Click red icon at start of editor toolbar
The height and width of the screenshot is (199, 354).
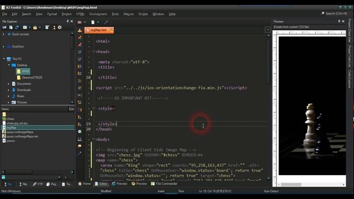point(80,22)
